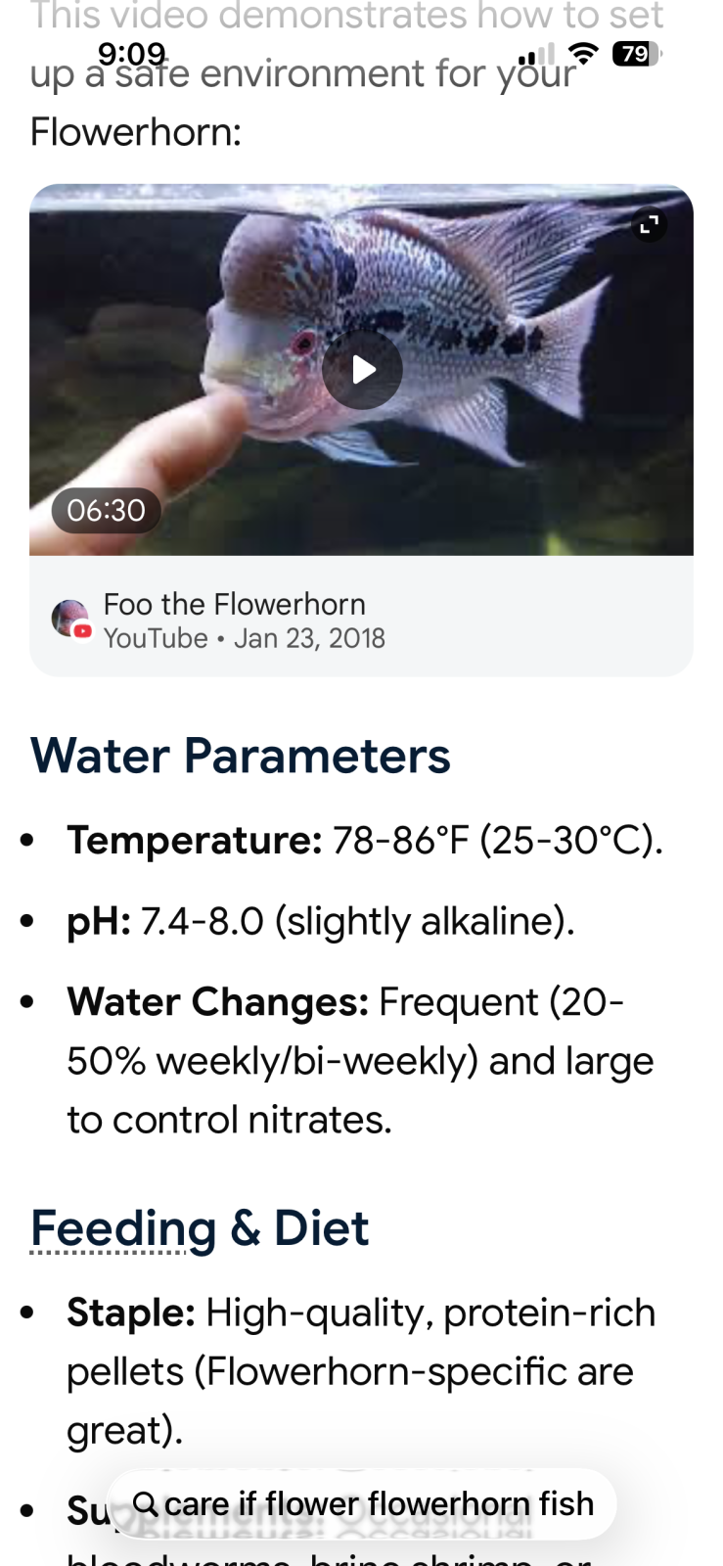Viewport: 723px width, 1566px height.
Task: Select the Temperature bullet text
Action: click(364, 840)
